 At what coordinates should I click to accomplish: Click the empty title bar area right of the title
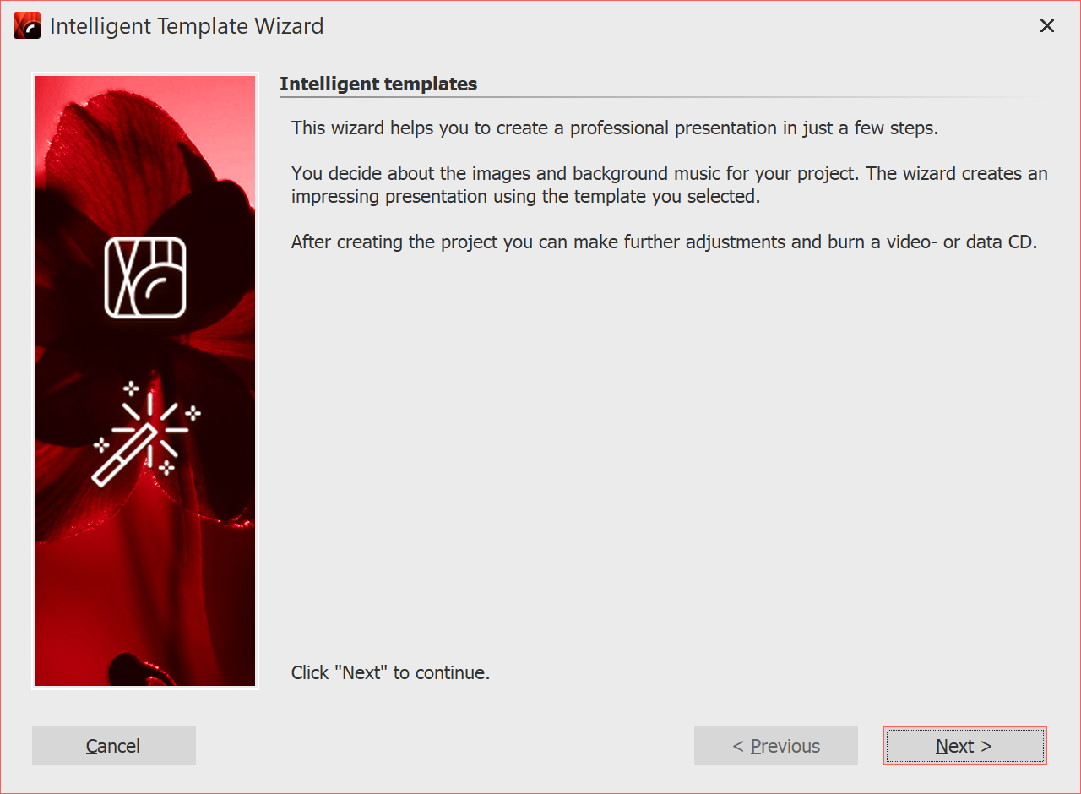click(x=676, y=26)
